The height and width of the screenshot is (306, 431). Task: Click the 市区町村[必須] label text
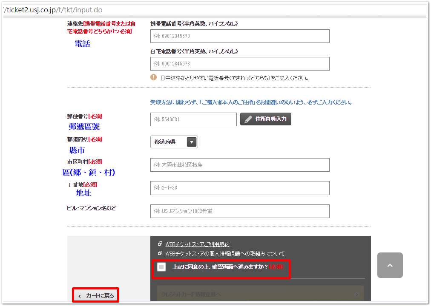pos(85,162)
